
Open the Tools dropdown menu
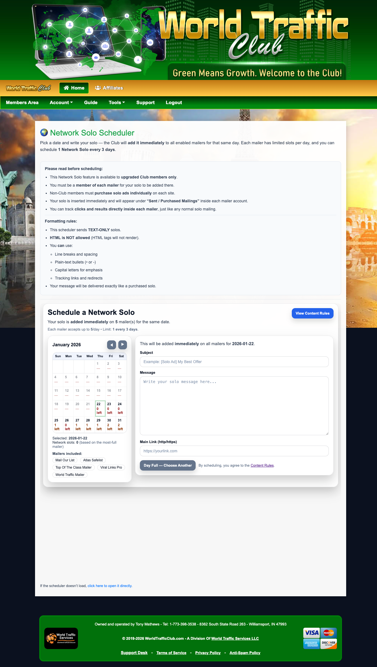pos(117,103)
